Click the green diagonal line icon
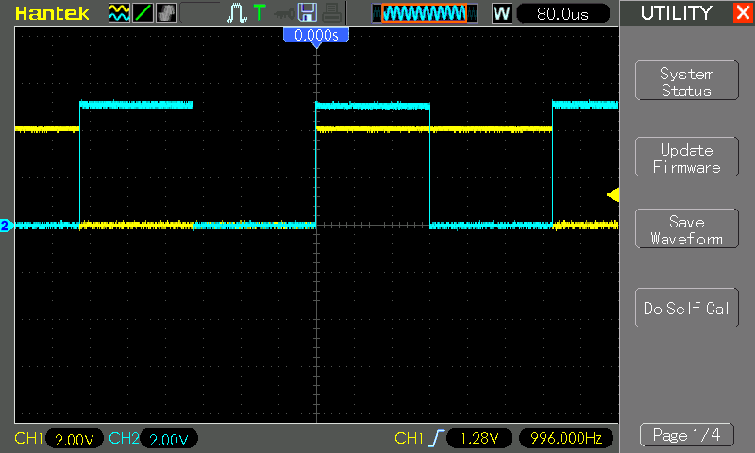 point(142,13)
